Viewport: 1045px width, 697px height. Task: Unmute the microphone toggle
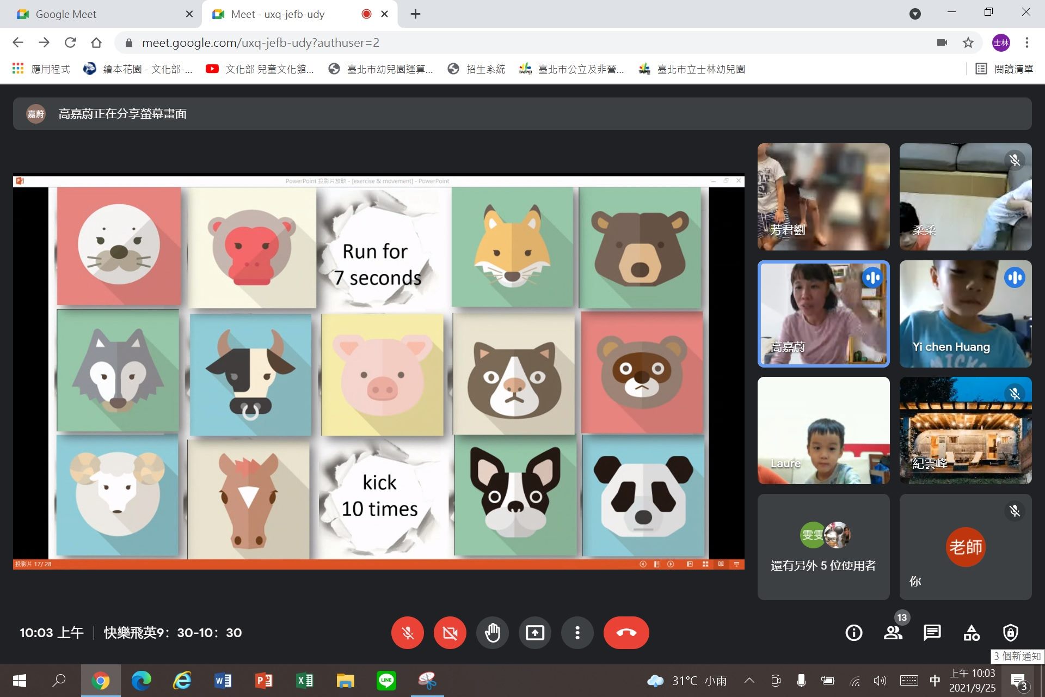408,633
